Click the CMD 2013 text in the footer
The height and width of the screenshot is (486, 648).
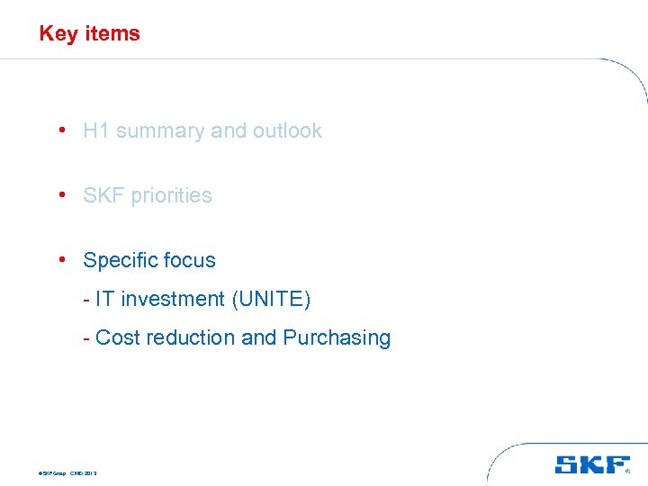pos(82,472)
